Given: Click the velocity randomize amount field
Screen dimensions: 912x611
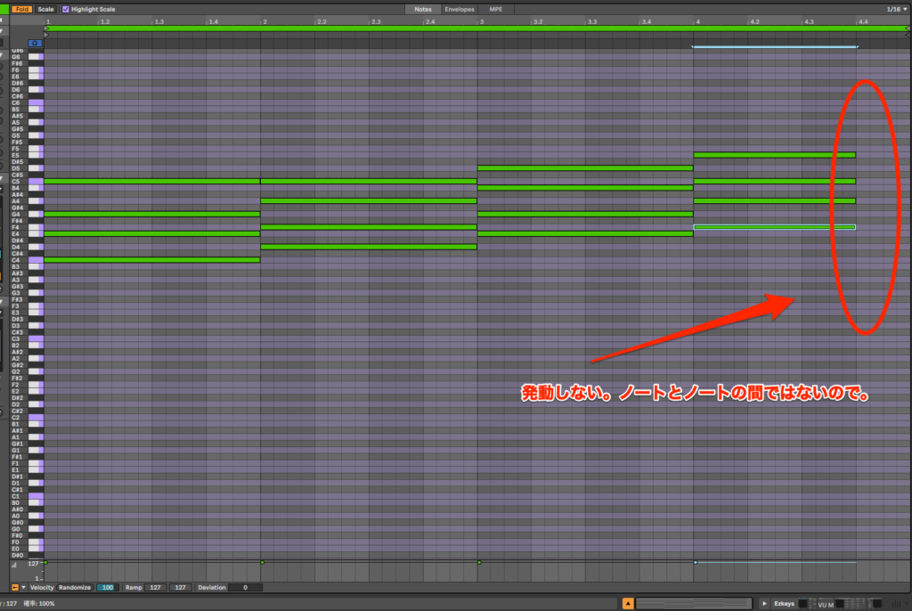Looking at the screenshot, I should pyautogui.click(x=108, y=588).
